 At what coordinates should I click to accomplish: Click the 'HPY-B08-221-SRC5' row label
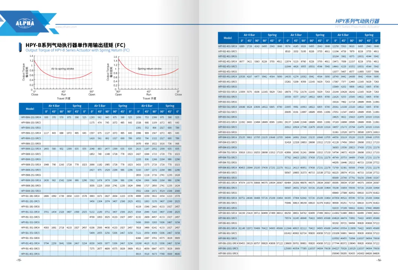click(x=31, y=154)
